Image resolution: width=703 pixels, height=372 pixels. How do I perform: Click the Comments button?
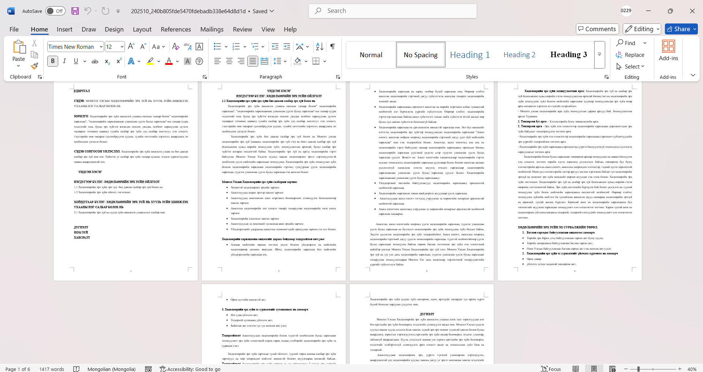(x=597, y=29)
